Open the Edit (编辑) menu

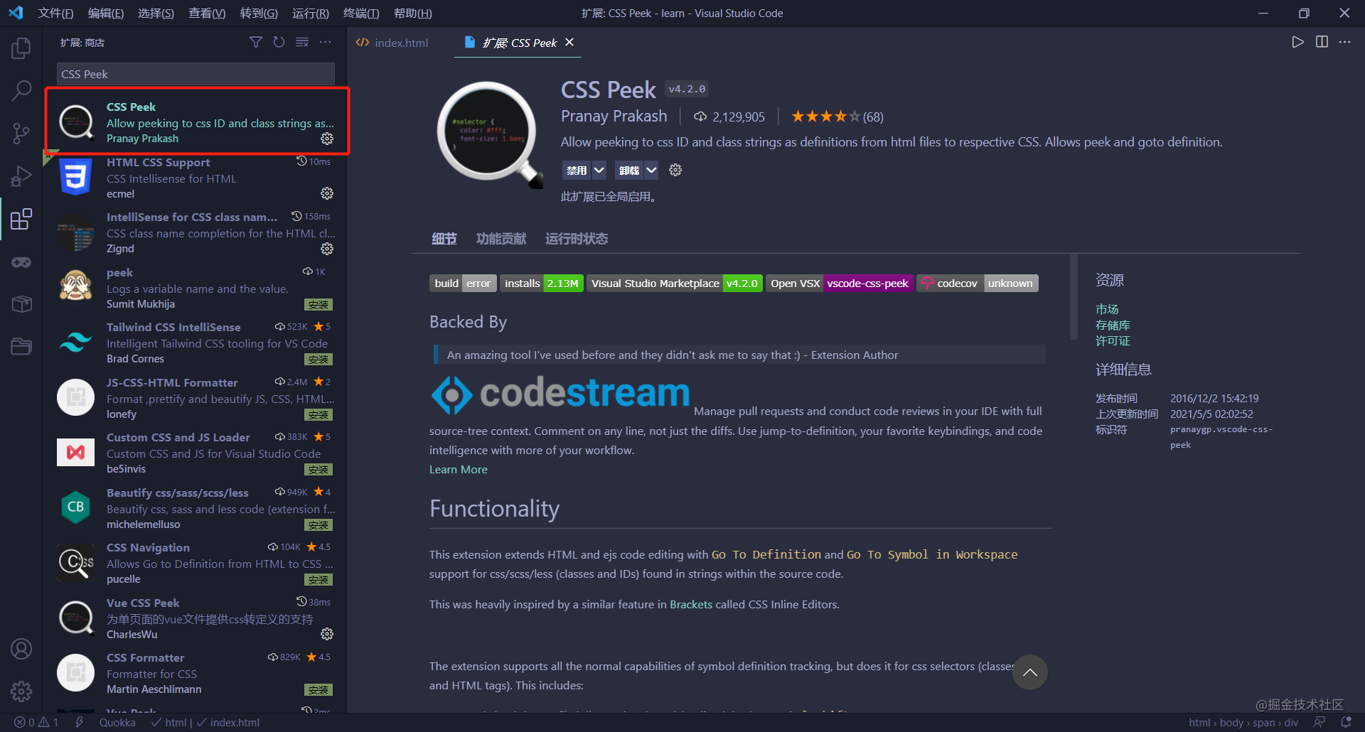pos(105,13)
